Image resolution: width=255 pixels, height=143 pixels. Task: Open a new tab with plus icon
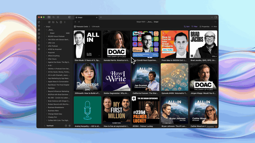101,17
